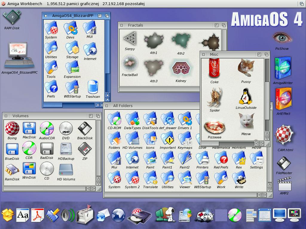Click the Workbench screen depth gadget

coord(302,4)
